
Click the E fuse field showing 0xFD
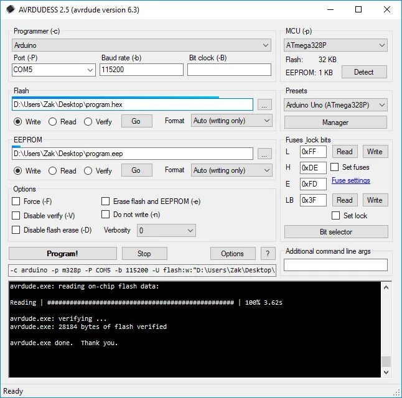tap(313, 183)
